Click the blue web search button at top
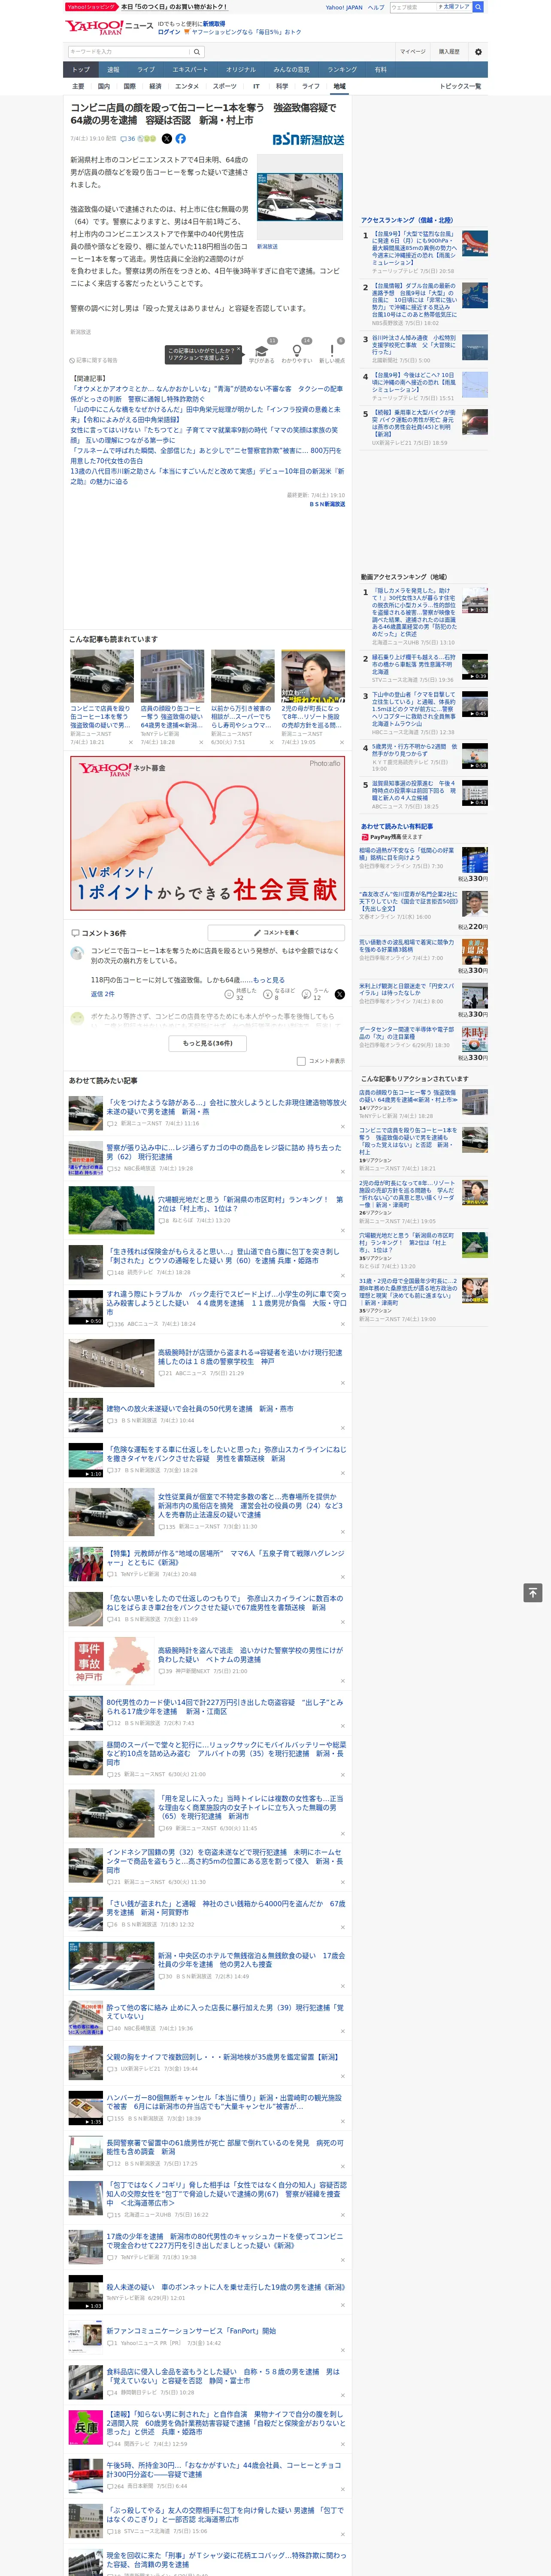The width and height of the screenshot is (551, 2576). tap(478, 7)
